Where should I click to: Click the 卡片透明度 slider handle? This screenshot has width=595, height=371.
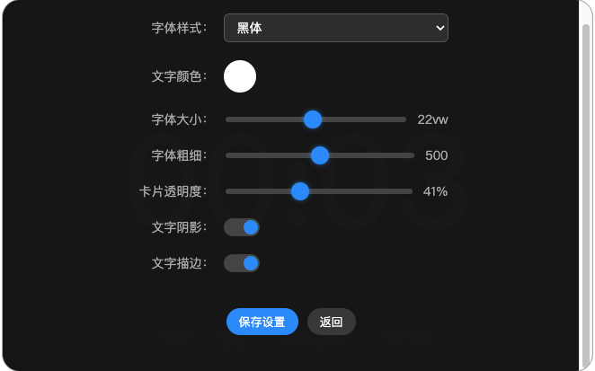(x=300, y=191)
